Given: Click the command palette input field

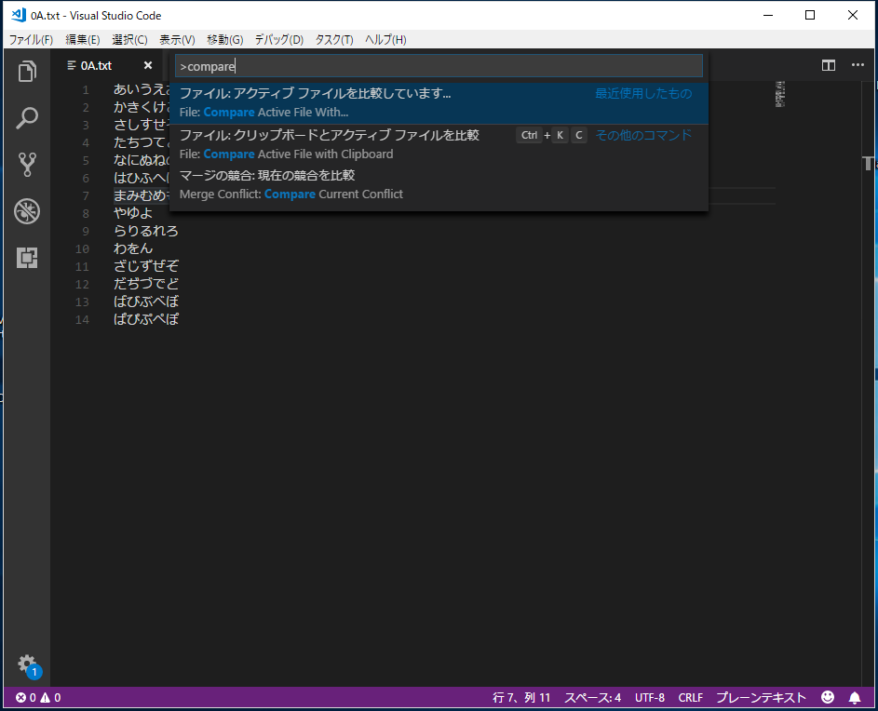Looking at the screenshot, I should pyautogui.click(x=439, y=66).
